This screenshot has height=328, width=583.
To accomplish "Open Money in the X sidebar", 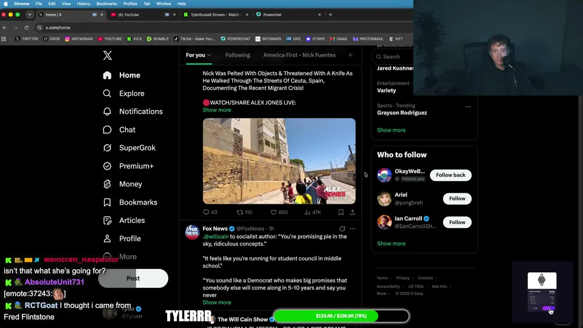I will tap(123, 184).
